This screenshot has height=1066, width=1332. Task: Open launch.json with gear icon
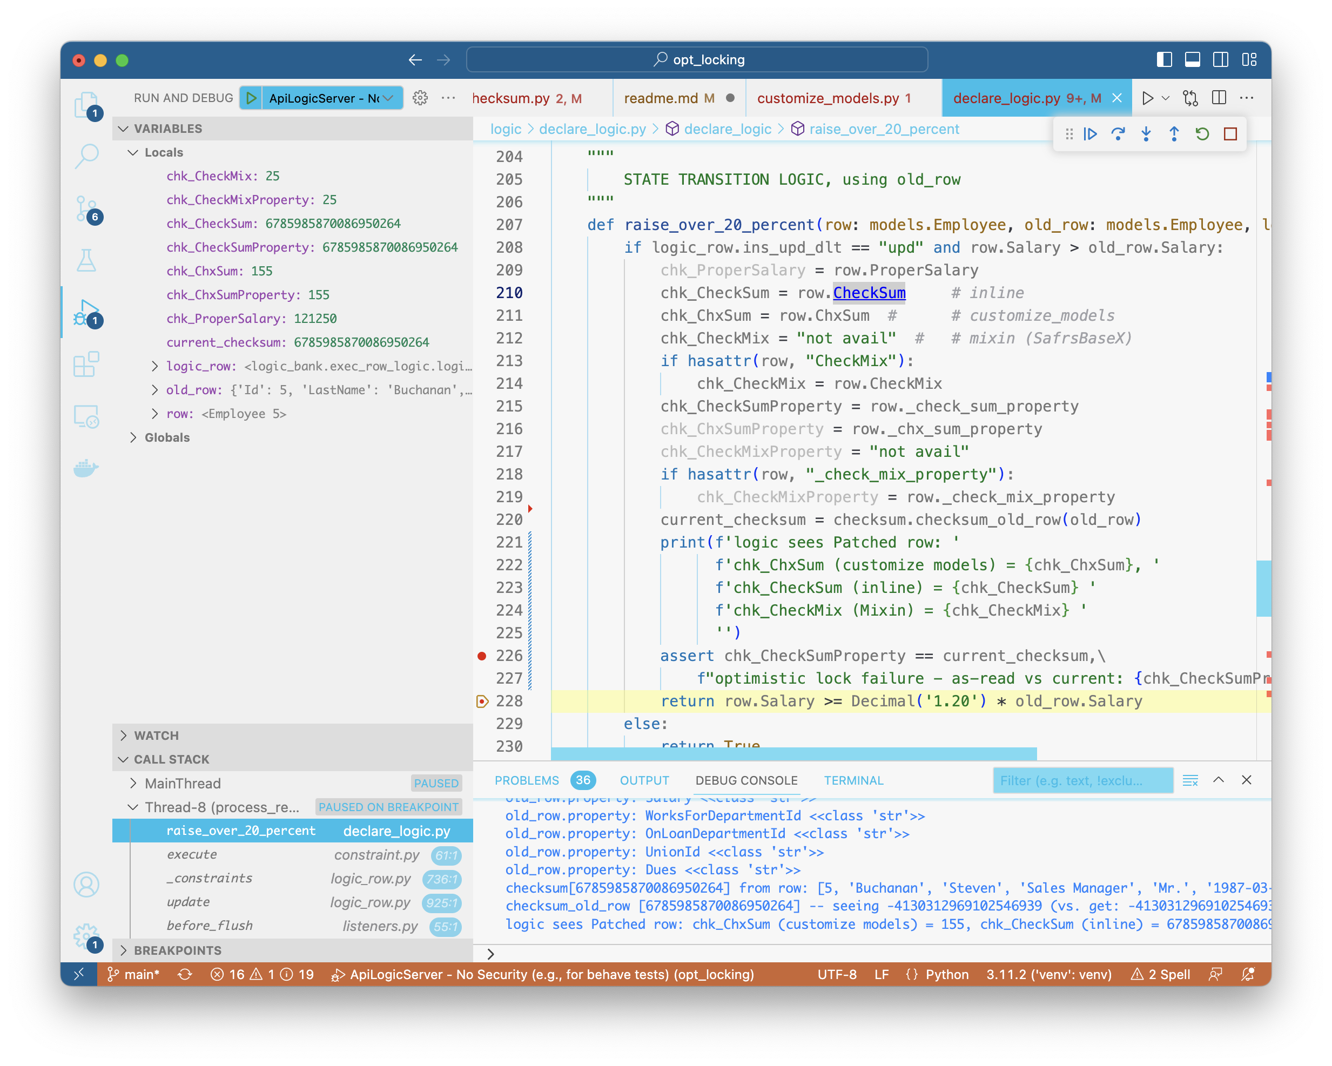point(420,98)
